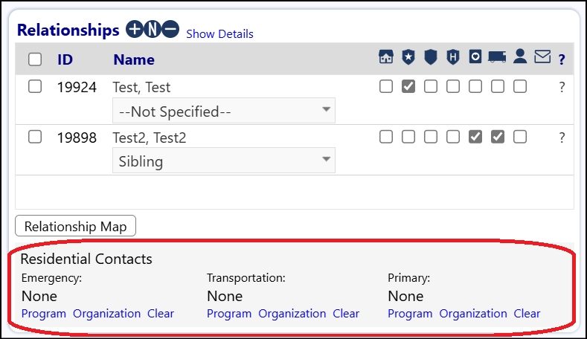
Task: Uncheck the truck checkbox for Test2, Test2
Action: [x=498, y=137]
